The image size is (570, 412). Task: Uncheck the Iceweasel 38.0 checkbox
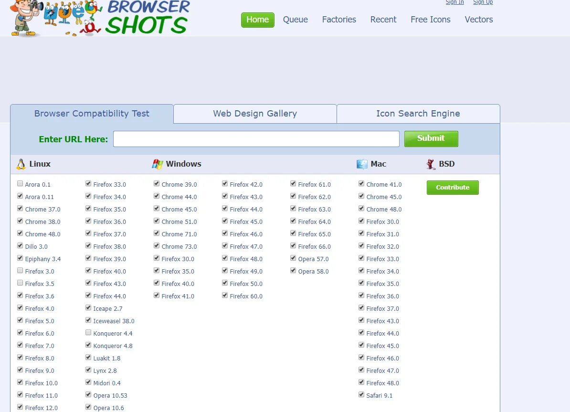click(x=88, y=320)
